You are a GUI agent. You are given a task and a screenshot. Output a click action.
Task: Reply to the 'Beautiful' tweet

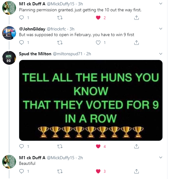(x=21, y=171)
